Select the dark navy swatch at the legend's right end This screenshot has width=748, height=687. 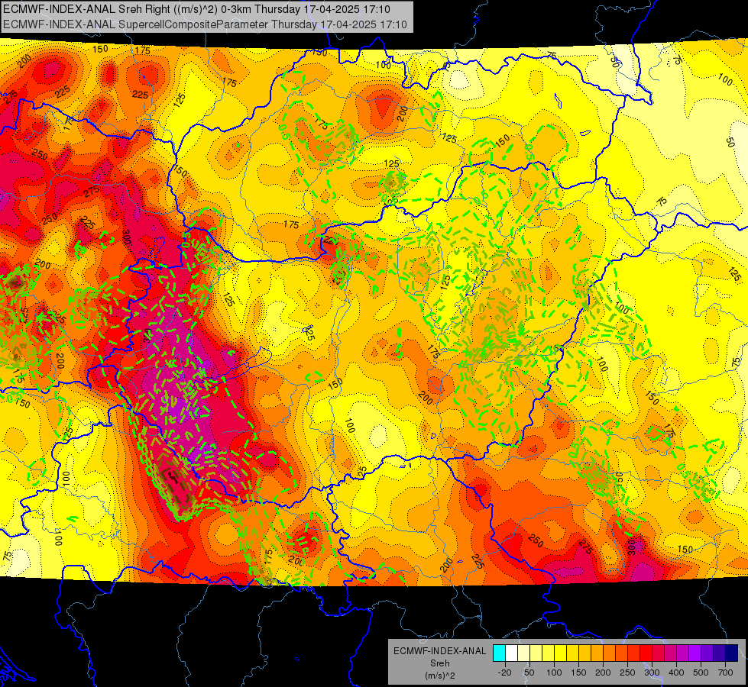point(732,653)
